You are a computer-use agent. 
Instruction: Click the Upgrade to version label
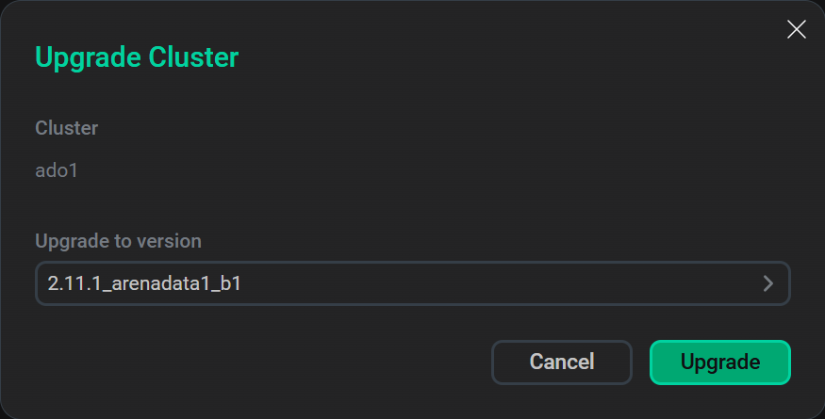click(x=118, y=241)
